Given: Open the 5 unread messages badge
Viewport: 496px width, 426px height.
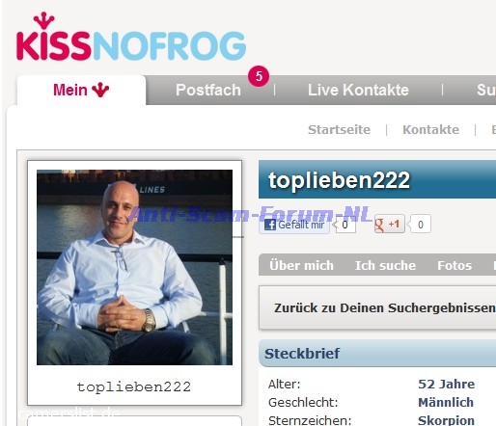Looking at the screenshot, I should (x=259, y=76).
